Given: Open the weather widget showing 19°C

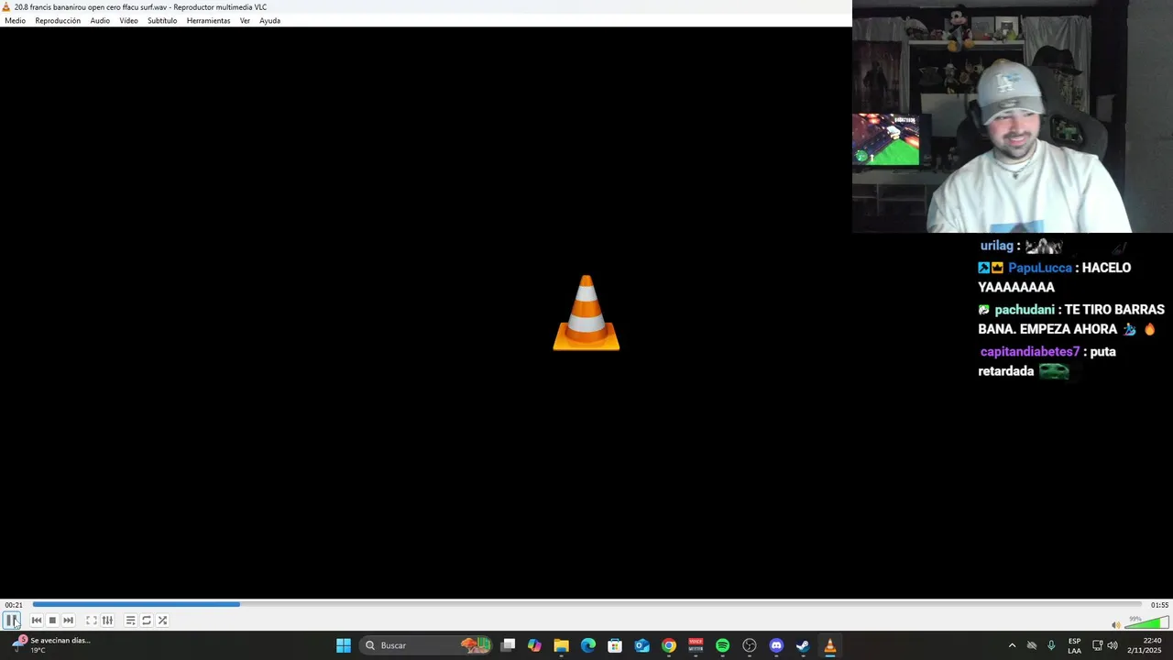Looking at the screenshot, I should pyautogui.click(x=51, y=645).
